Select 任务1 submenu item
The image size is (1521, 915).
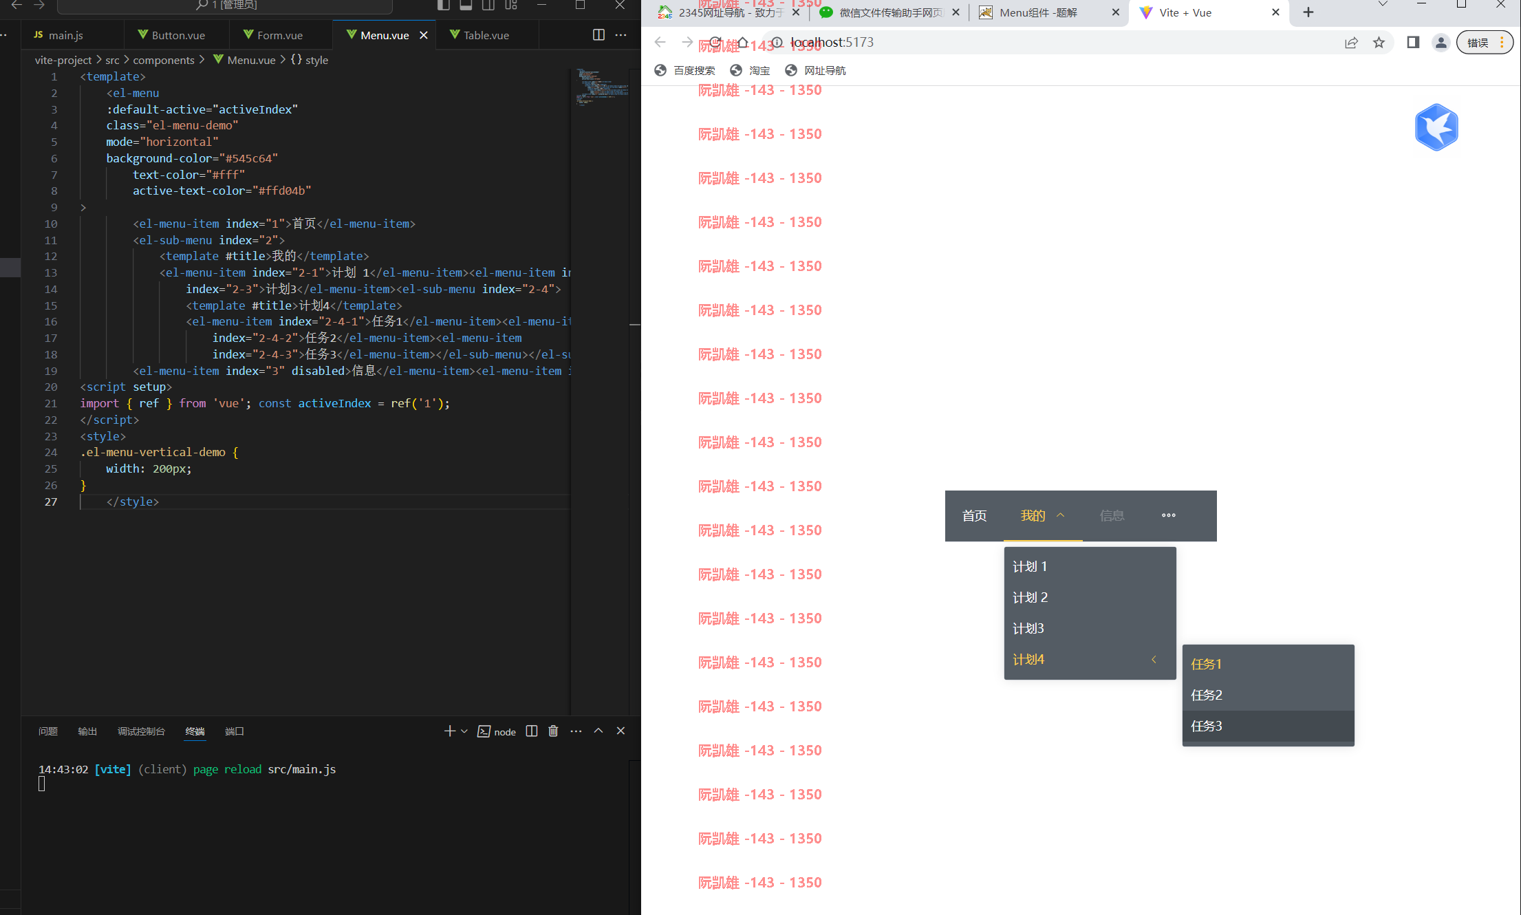[x=1268, y=664]
